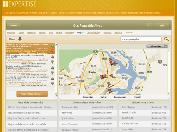Screen dimensions: 177x132
Task: Click the Expertise logo
Action: [20, 4]
